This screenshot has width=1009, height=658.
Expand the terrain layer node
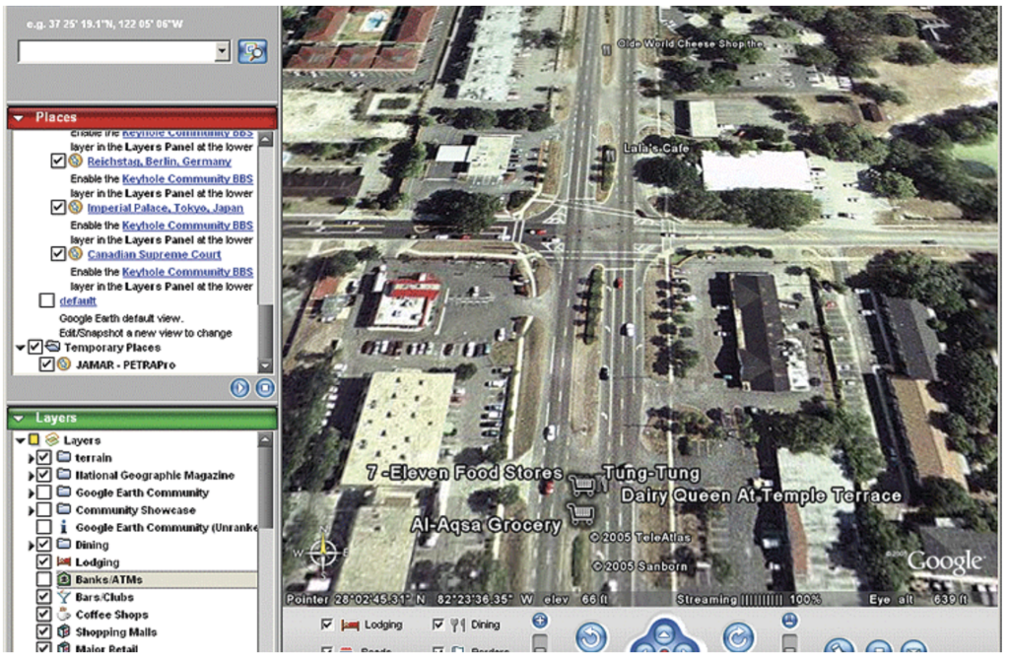tap(31, 459)
